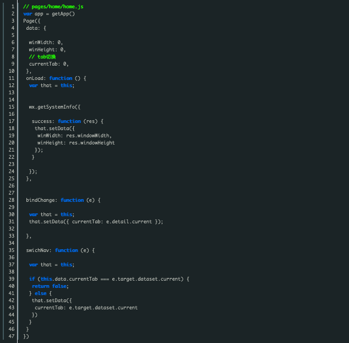Viewport: 349px width, 343px height.
Task: Click the if keyword on line 39
Action: 32,279
